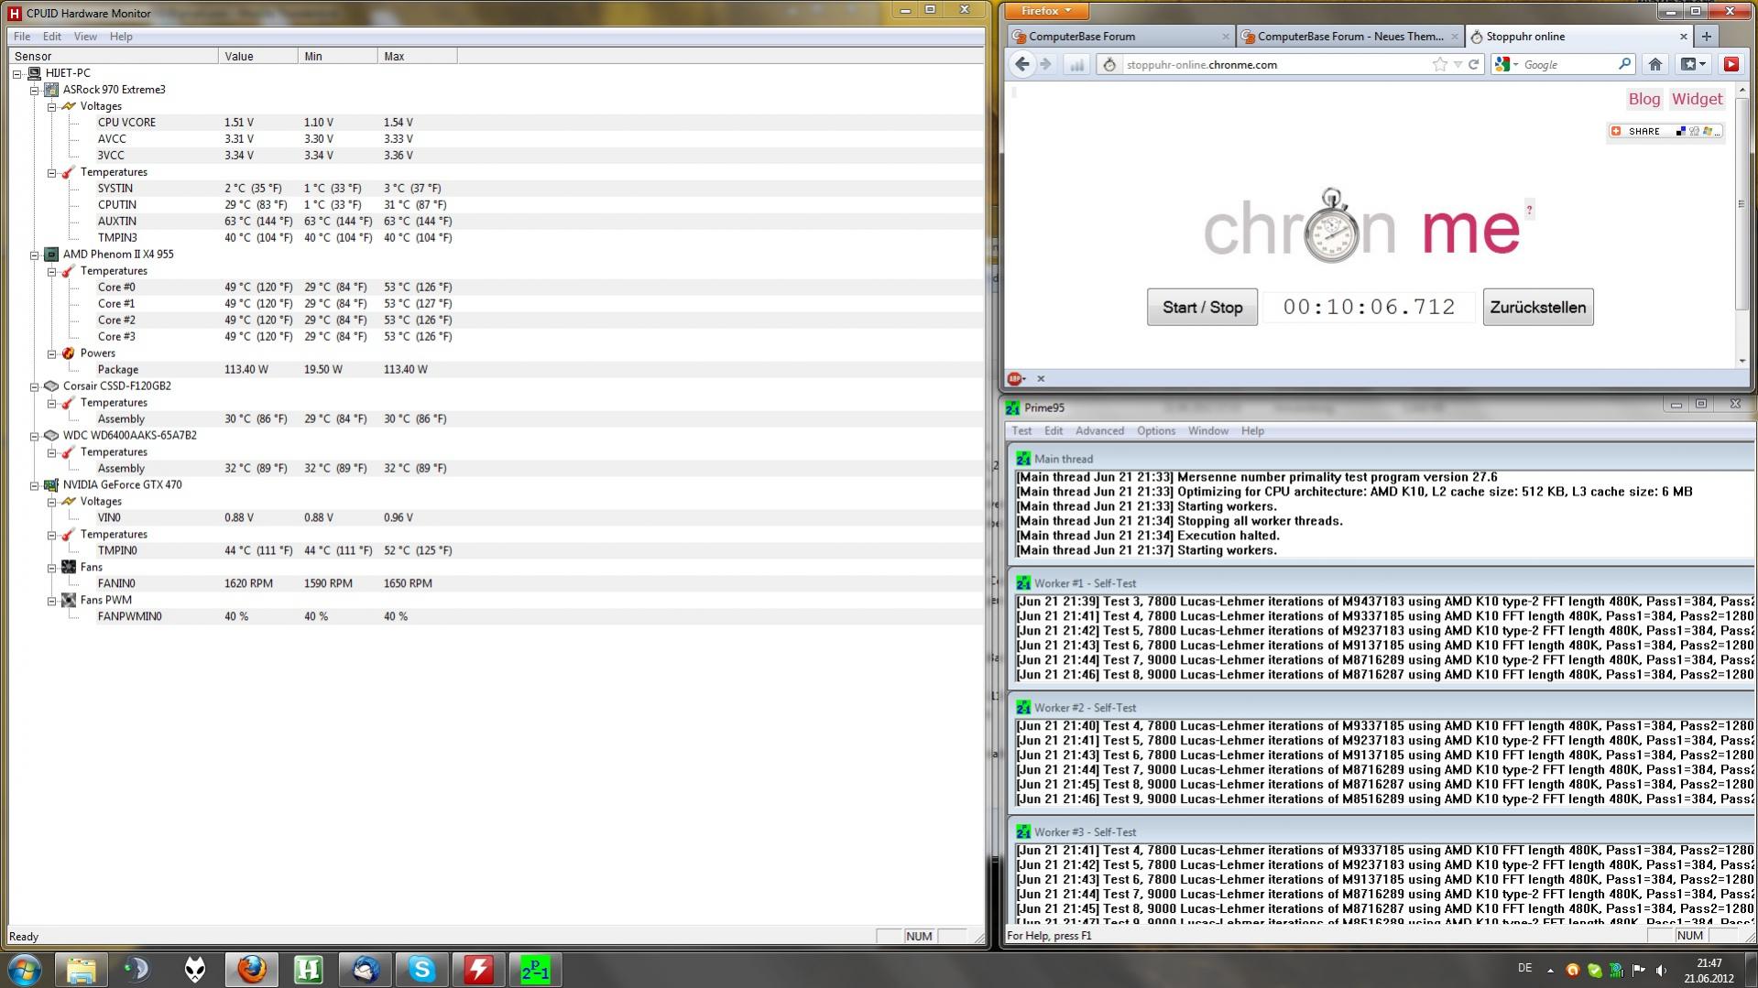Image resolution: width=1758 pixels, height=988 pixels.
Task: Open HWMonitor taskbar icon
Action: 309,969
